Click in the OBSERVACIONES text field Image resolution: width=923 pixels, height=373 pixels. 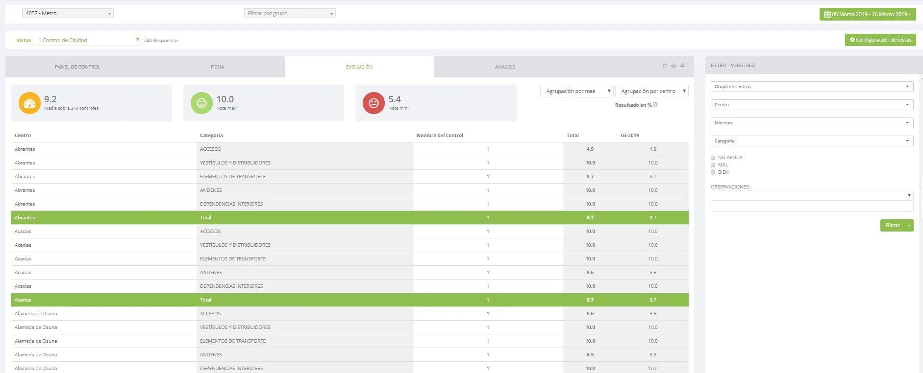point(812,207)
